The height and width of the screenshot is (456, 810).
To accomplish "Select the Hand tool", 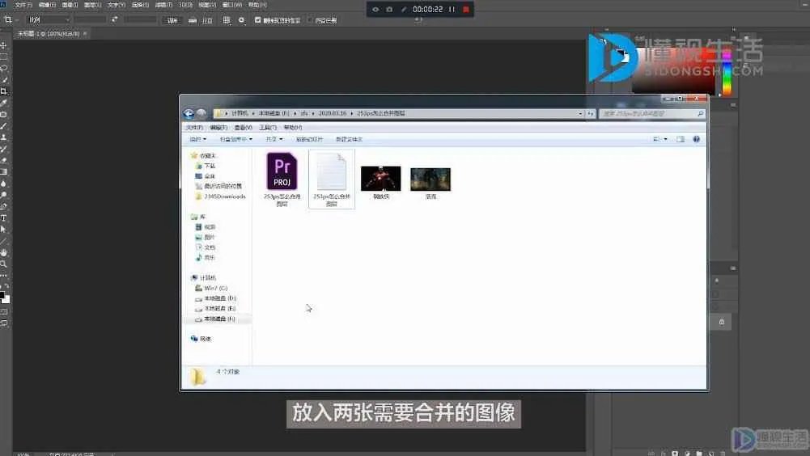I will 3,252.
